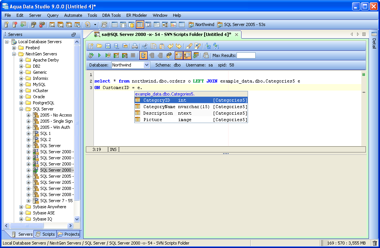
Task: Toggle the highlighted auto-commit toolbar button
Action: click(143, 55)
